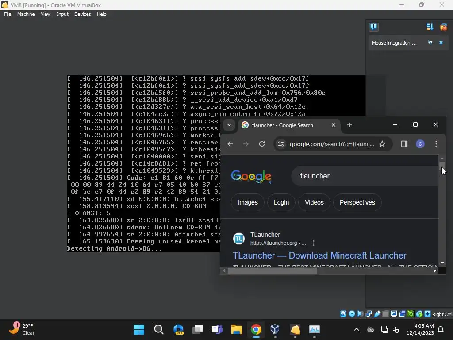Filter results by Images

click(x=248, y=202)
